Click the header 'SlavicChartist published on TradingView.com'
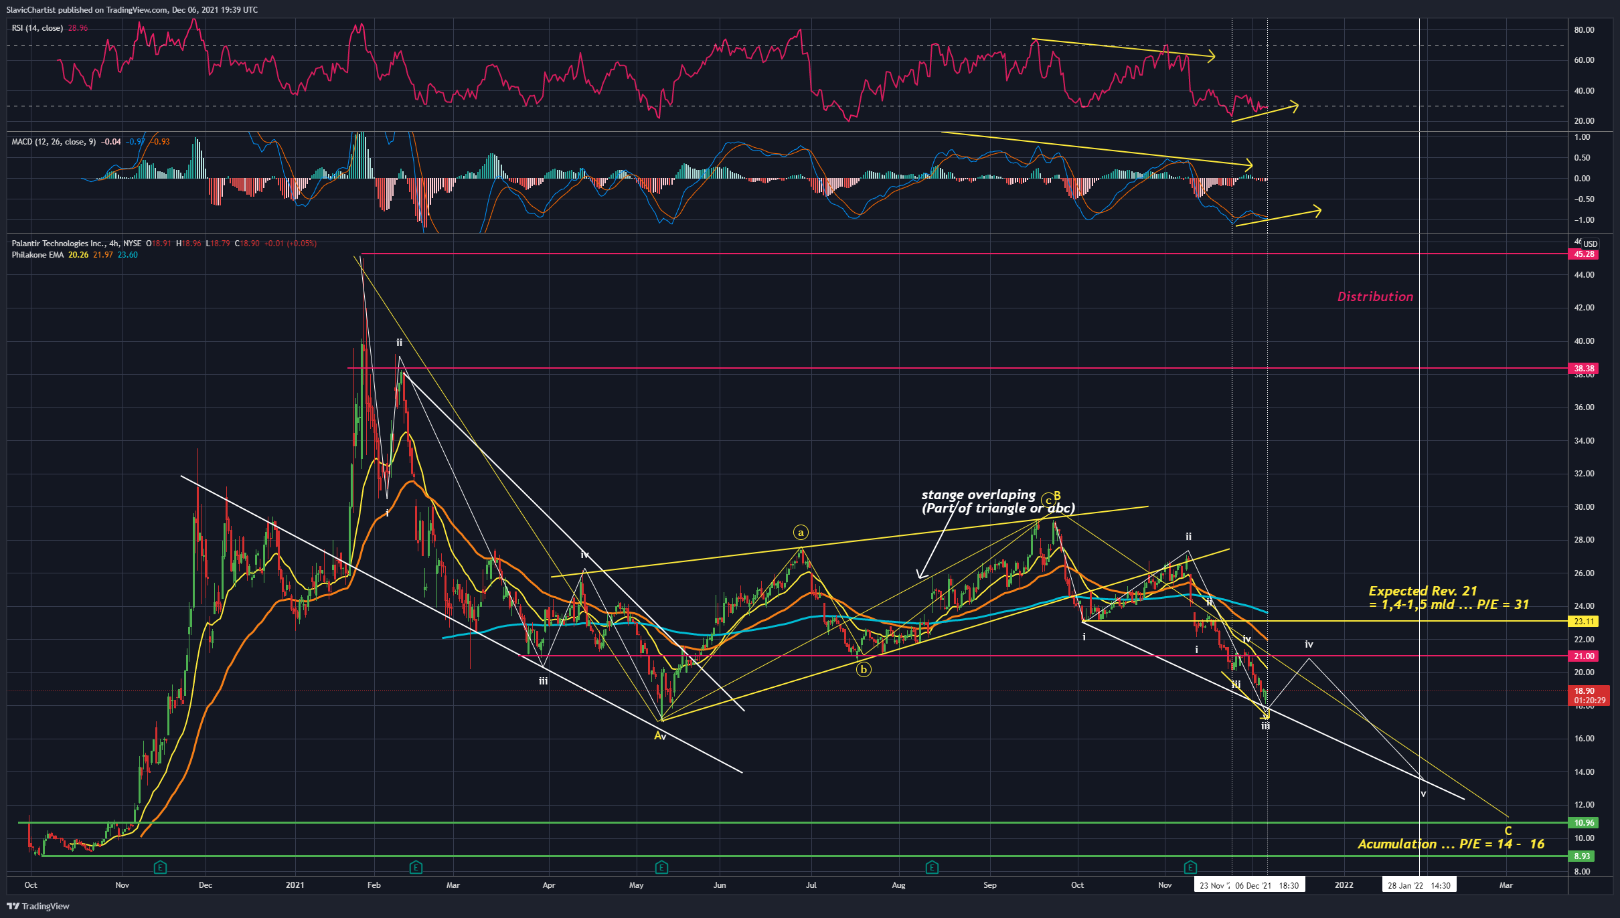Viewport: 1620px width, 918px height. [x=86, y=9]
